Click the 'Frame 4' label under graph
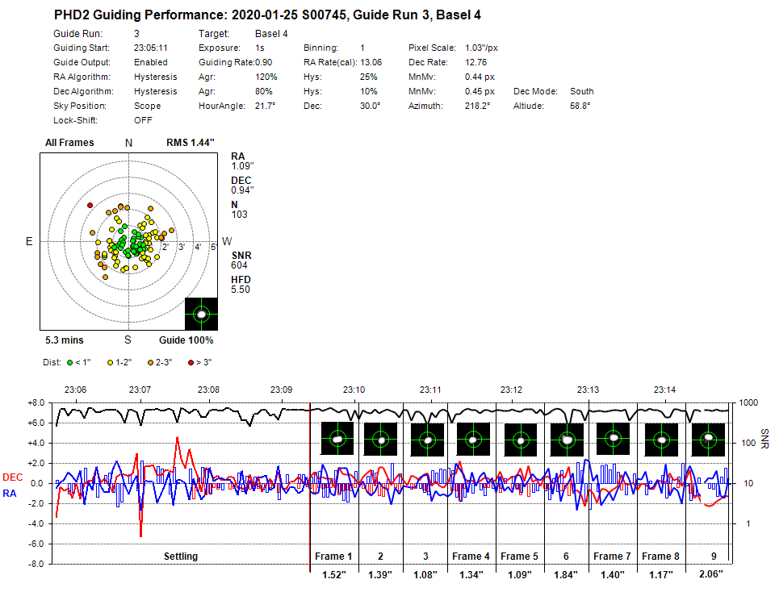 click(x=471, y=557)
